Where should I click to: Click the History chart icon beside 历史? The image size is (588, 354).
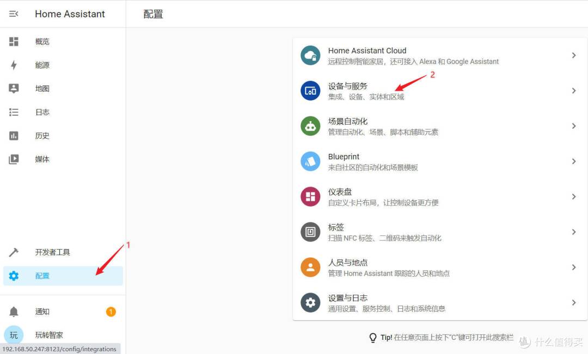click(x=14, y=136)
